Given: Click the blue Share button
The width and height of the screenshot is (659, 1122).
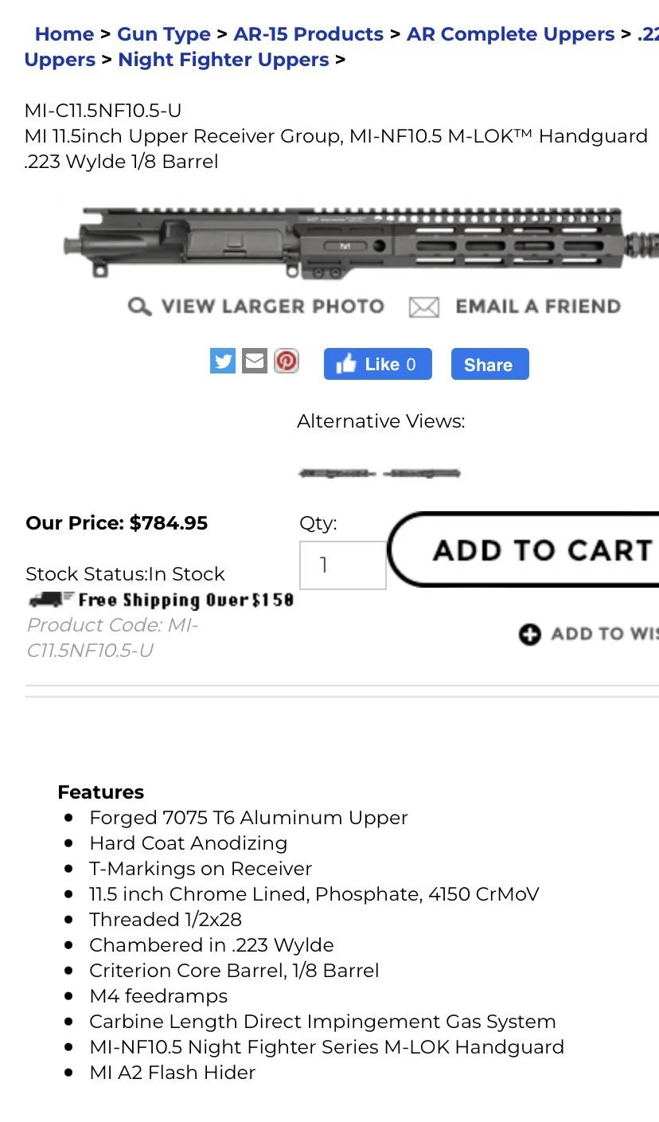Looking at the screenshot, I should tap(489, 364).
